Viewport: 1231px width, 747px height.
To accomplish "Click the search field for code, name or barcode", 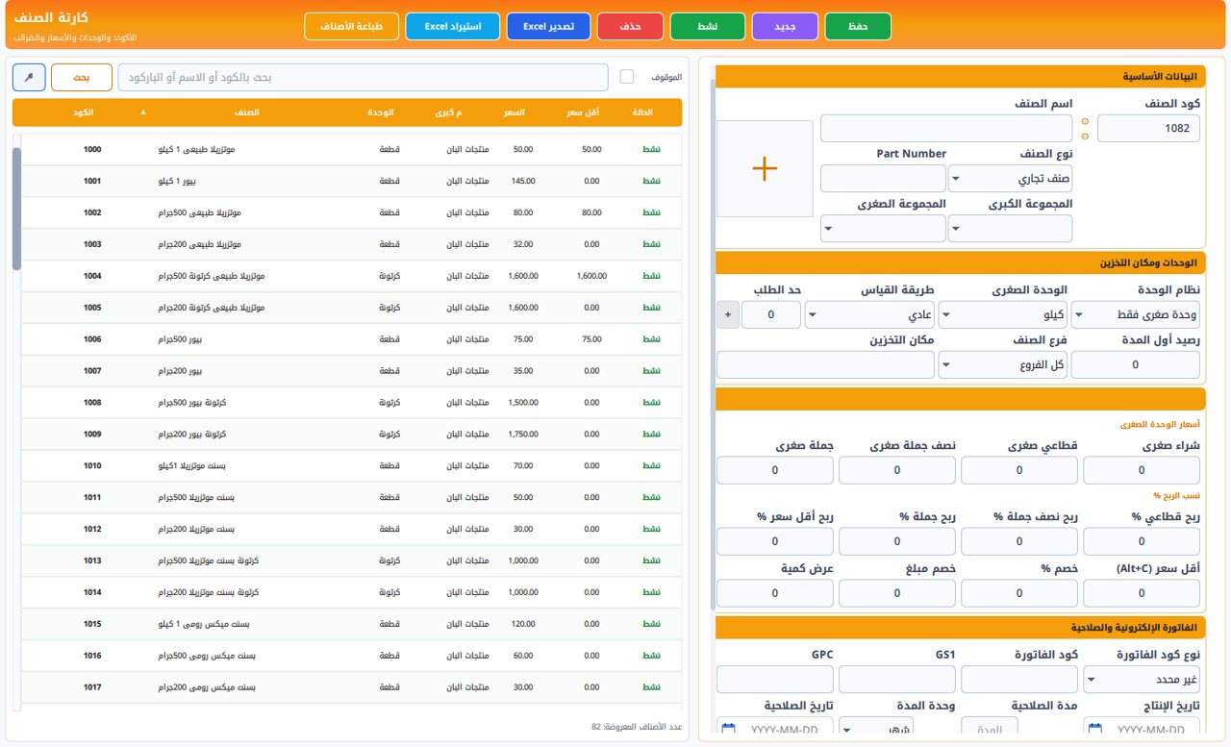I will coord(364,78).
